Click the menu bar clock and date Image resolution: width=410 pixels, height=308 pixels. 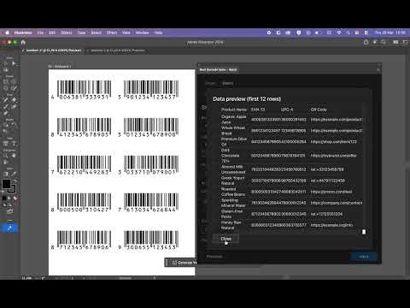(x=390, y=33)
